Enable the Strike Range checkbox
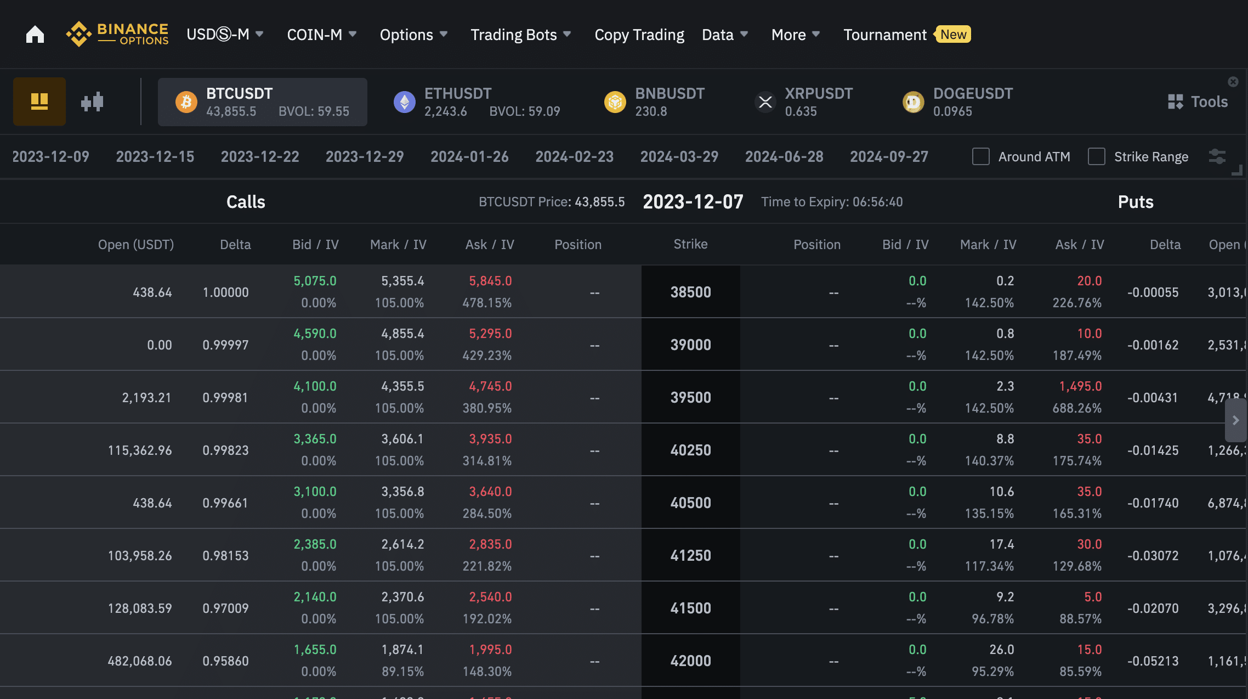Image resolution: width=1248 pixels, height=699 pixels. point(1097,156)
